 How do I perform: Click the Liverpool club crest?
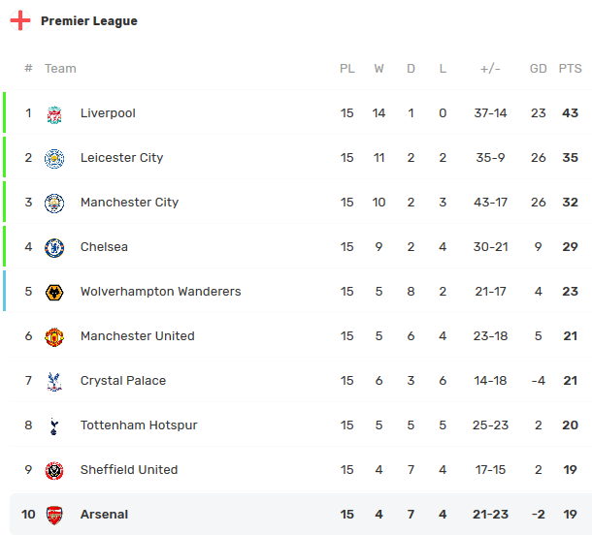tap(54, 114)
